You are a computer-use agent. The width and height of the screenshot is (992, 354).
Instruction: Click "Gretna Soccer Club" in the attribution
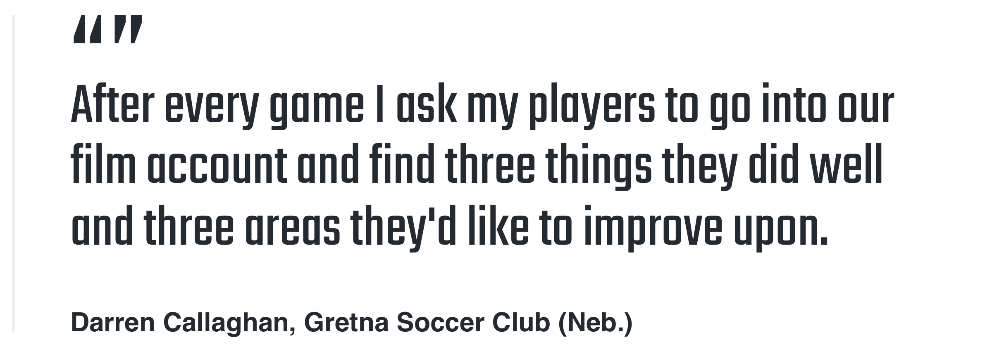[x=427, y=322]
